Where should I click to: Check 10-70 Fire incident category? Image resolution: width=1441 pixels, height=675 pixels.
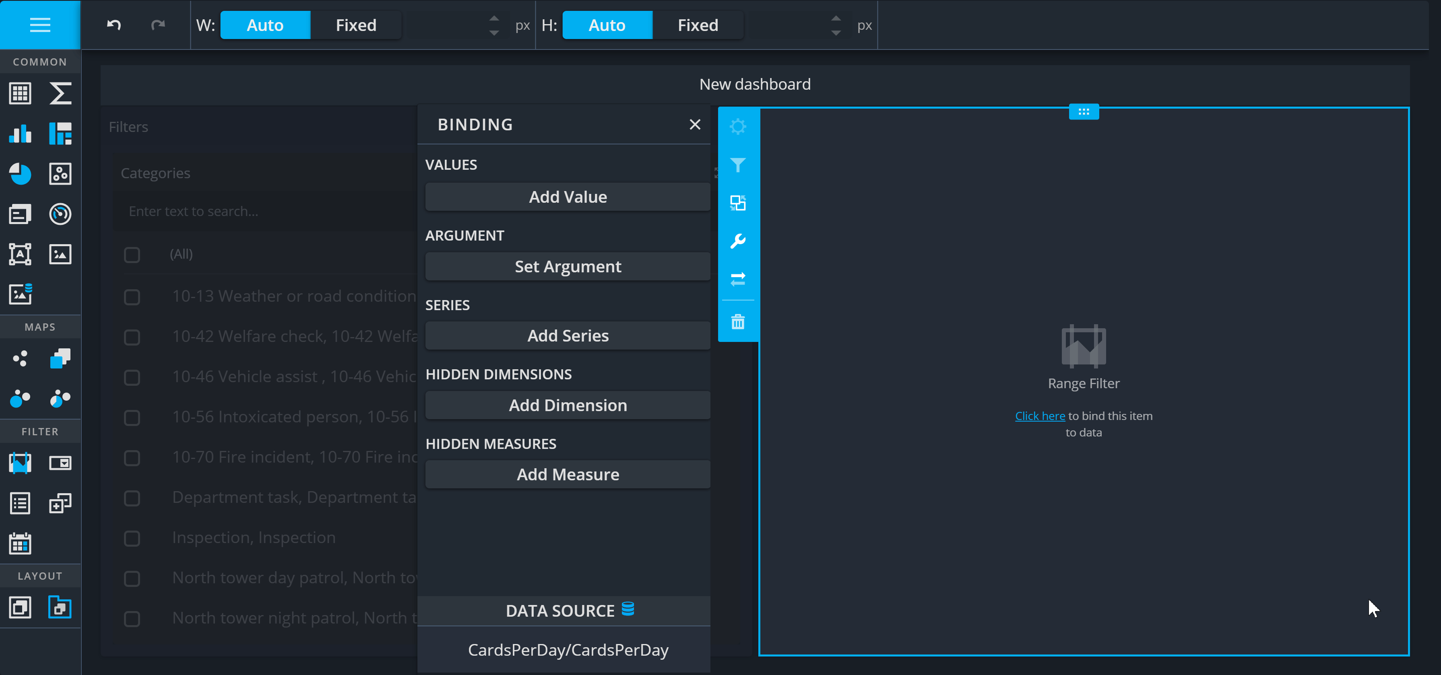[132, 458]
